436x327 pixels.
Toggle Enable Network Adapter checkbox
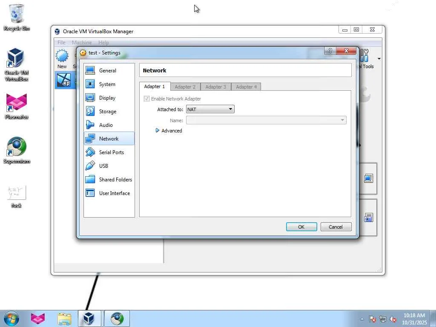pyautogui.click(x=146, y=98)
